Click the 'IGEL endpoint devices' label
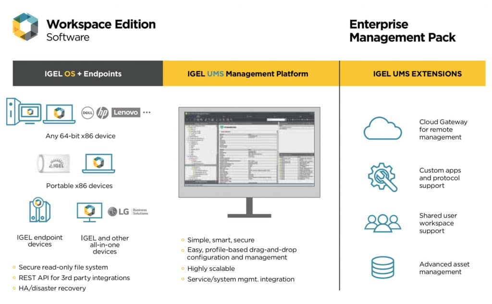492x304 pixels. tap(39, 241)
